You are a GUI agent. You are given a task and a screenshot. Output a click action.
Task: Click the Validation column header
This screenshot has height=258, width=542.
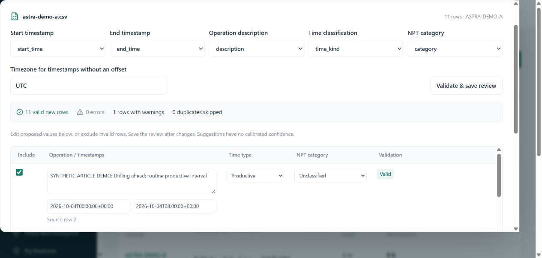[390, 155]
